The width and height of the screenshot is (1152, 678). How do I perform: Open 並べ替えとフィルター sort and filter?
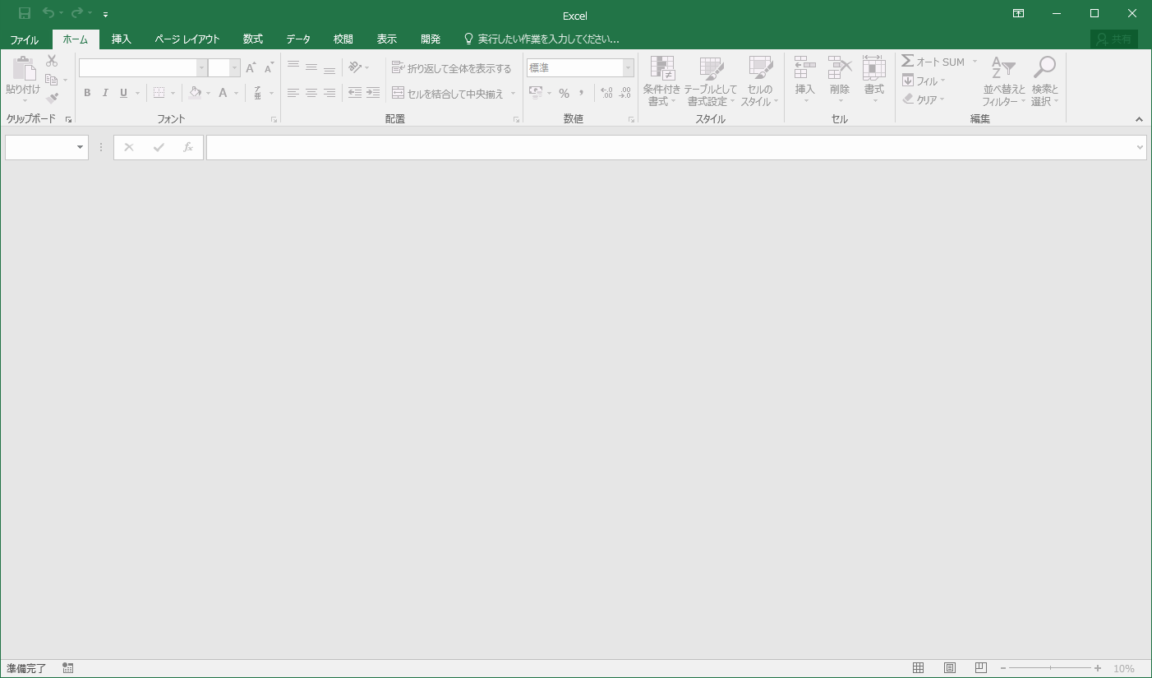pyautogui.click(x=1004, y=81)
